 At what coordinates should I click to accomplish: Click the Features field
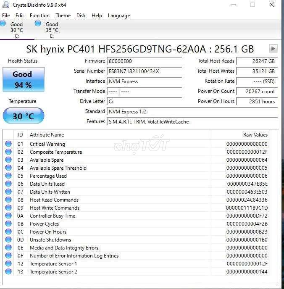[192, 122]
